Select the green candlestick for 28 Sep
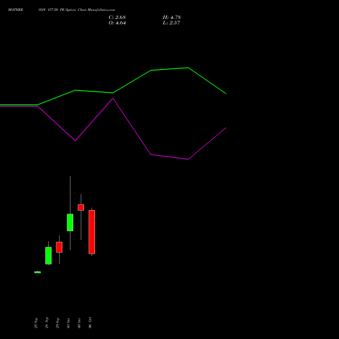The width and height of the screenshot is (339, 339). pos(48,256)
